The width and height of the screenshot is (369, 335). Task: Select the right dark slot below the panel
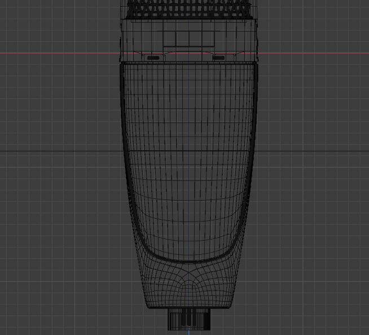218,58
